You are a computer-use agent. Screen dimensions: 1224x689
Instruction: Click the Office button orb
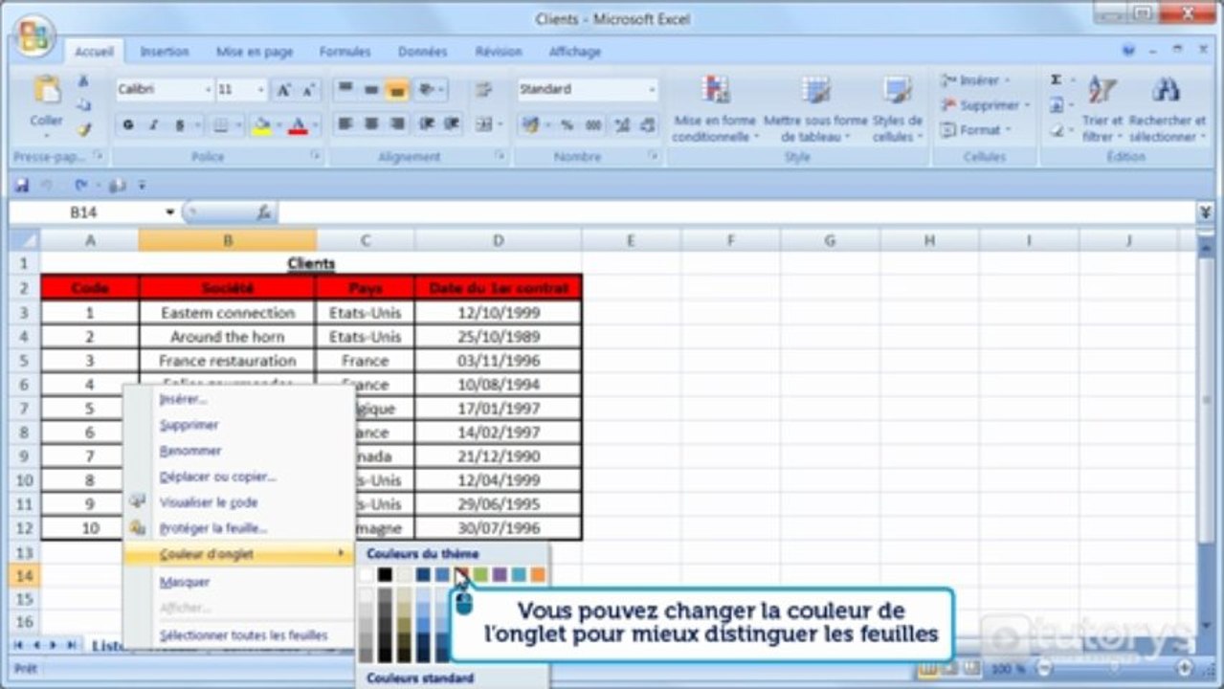(34, 36)
